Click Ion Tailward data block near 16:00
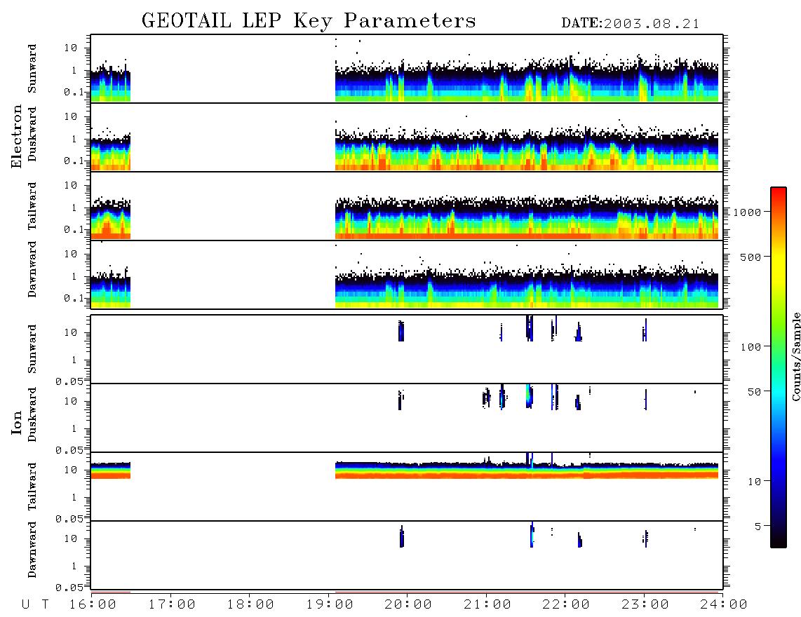801x617 pixels. point(110,470)
